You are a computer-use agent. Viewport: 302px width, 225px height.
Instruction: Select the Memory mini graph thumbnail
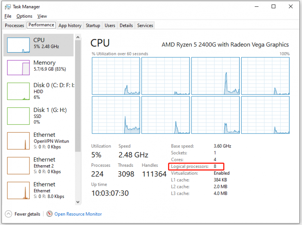tap(18, 68)
